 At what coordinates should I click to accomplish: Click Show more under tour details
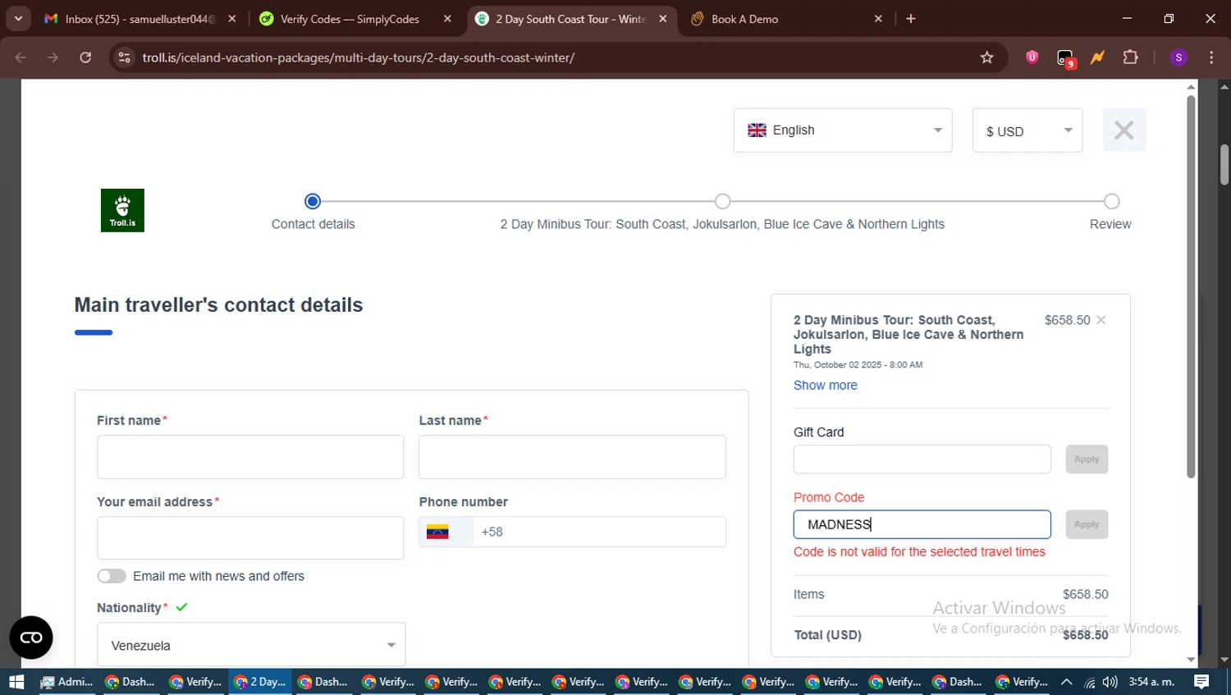tap(825, 385)
